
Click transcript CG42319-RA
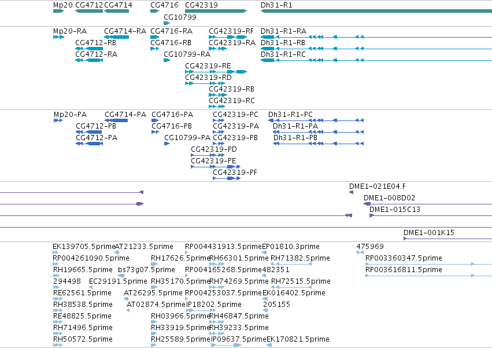click(x=232, y=43)
